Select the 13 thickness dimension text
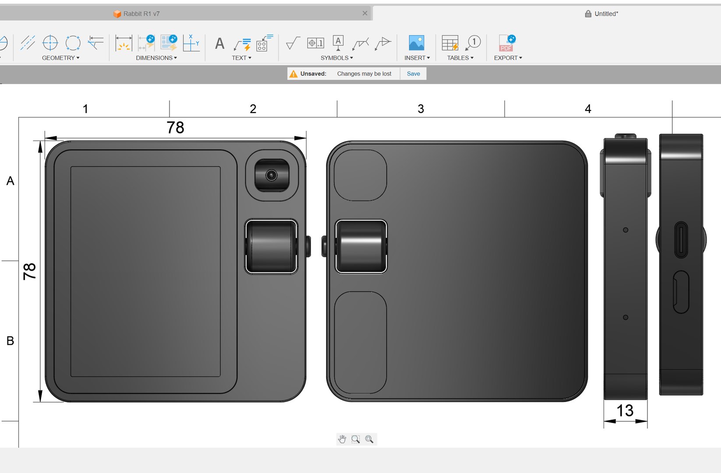The width and height of the screenshot is (721, 473). pos(625,410)
